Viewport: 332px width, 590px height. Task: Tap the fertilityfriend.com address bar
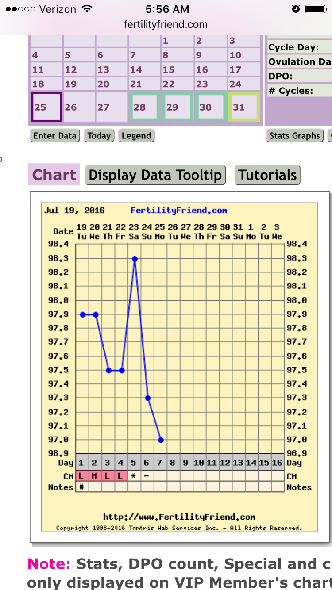click(166, 24)
